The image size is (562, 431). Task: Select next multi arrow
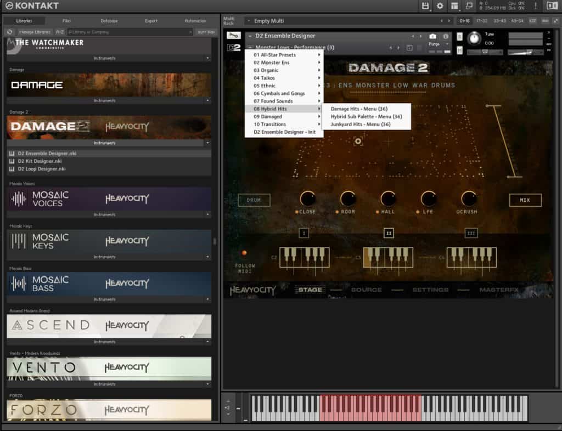449,21
